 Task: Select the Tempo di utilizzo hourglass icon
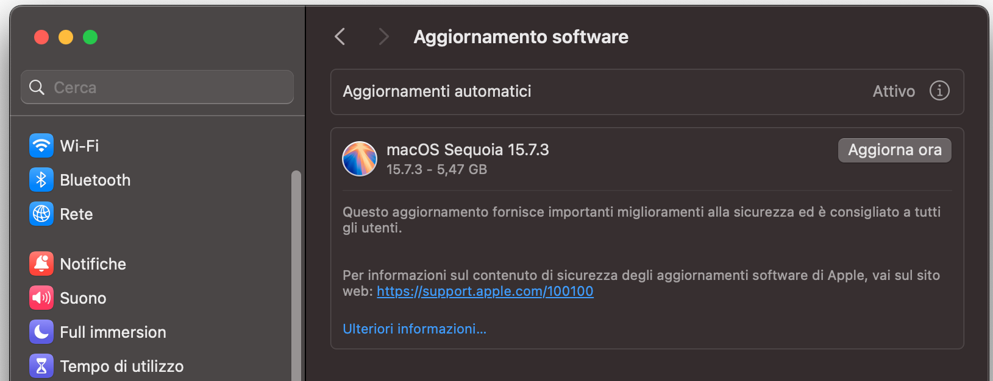click(x=41, y=366)
